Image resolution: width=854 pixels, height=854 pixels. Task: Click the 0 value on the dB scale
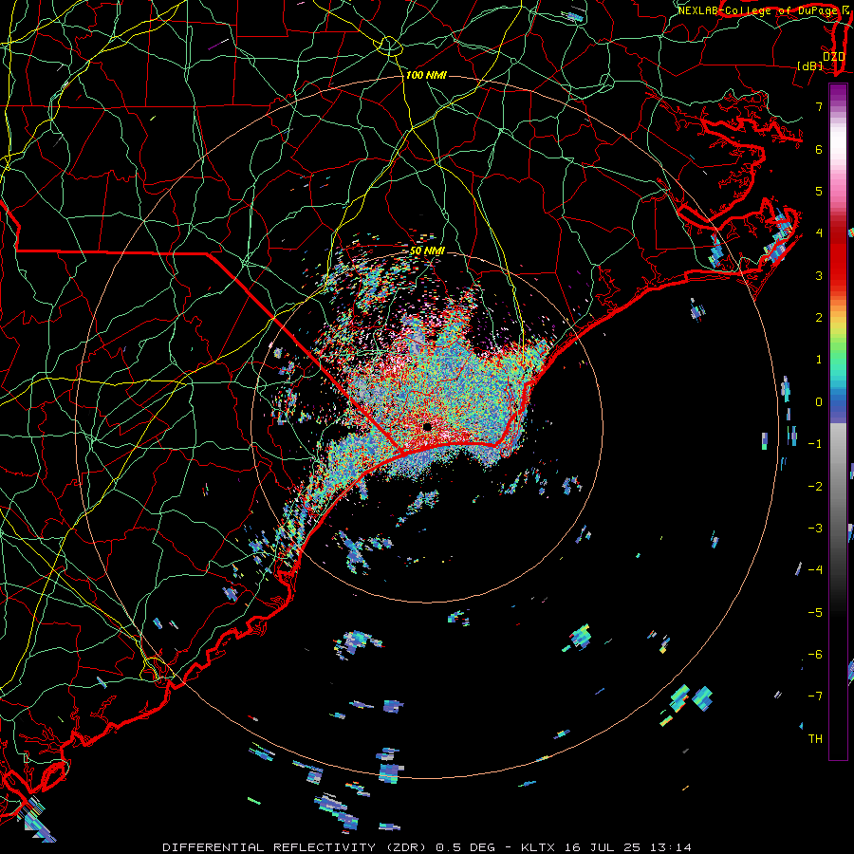point(819,402)
